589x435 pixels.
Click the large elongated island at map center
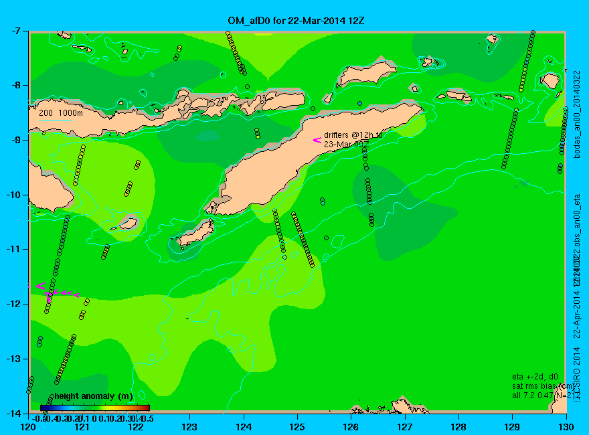[x=301, y=161]
